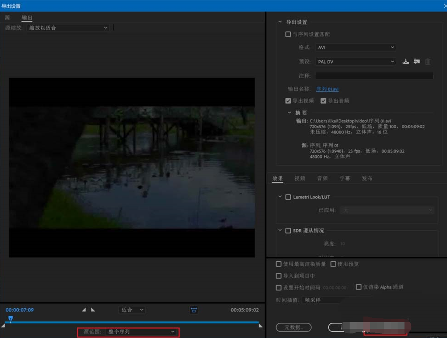Enable 与序列设置匹配 checkbox
Image resolution: width=447 pixels, height=338 pixels.
coord(288,34)
